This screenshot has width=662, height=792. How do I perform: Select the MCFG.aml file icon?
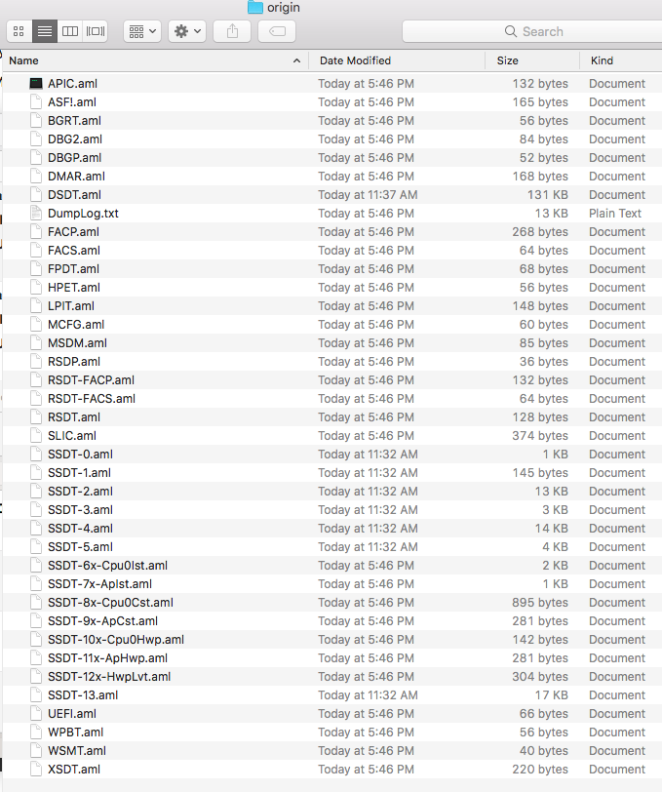[x=36, y=324]
